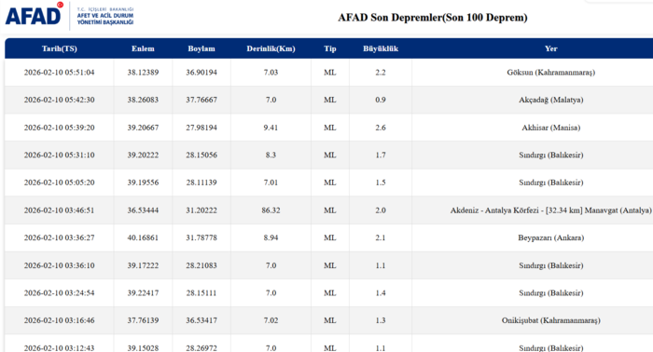Click the AFAD logo

click(35, 15)
